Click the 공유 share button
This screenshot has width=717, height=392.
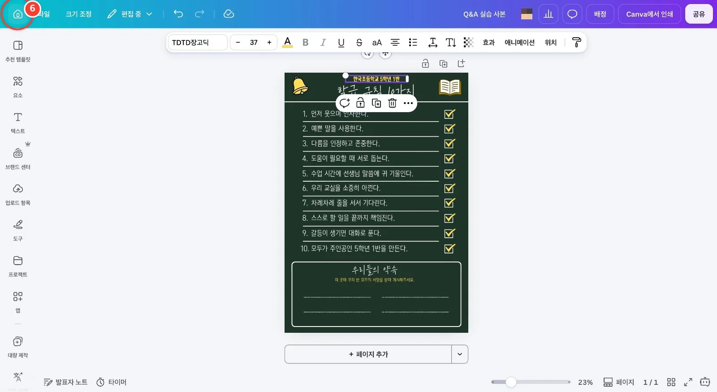[x=699, y=14]
